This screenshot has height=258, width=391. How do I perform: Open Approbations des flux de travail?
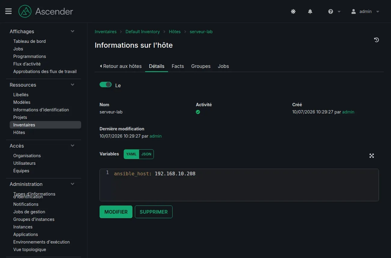[x=45, y=72]
